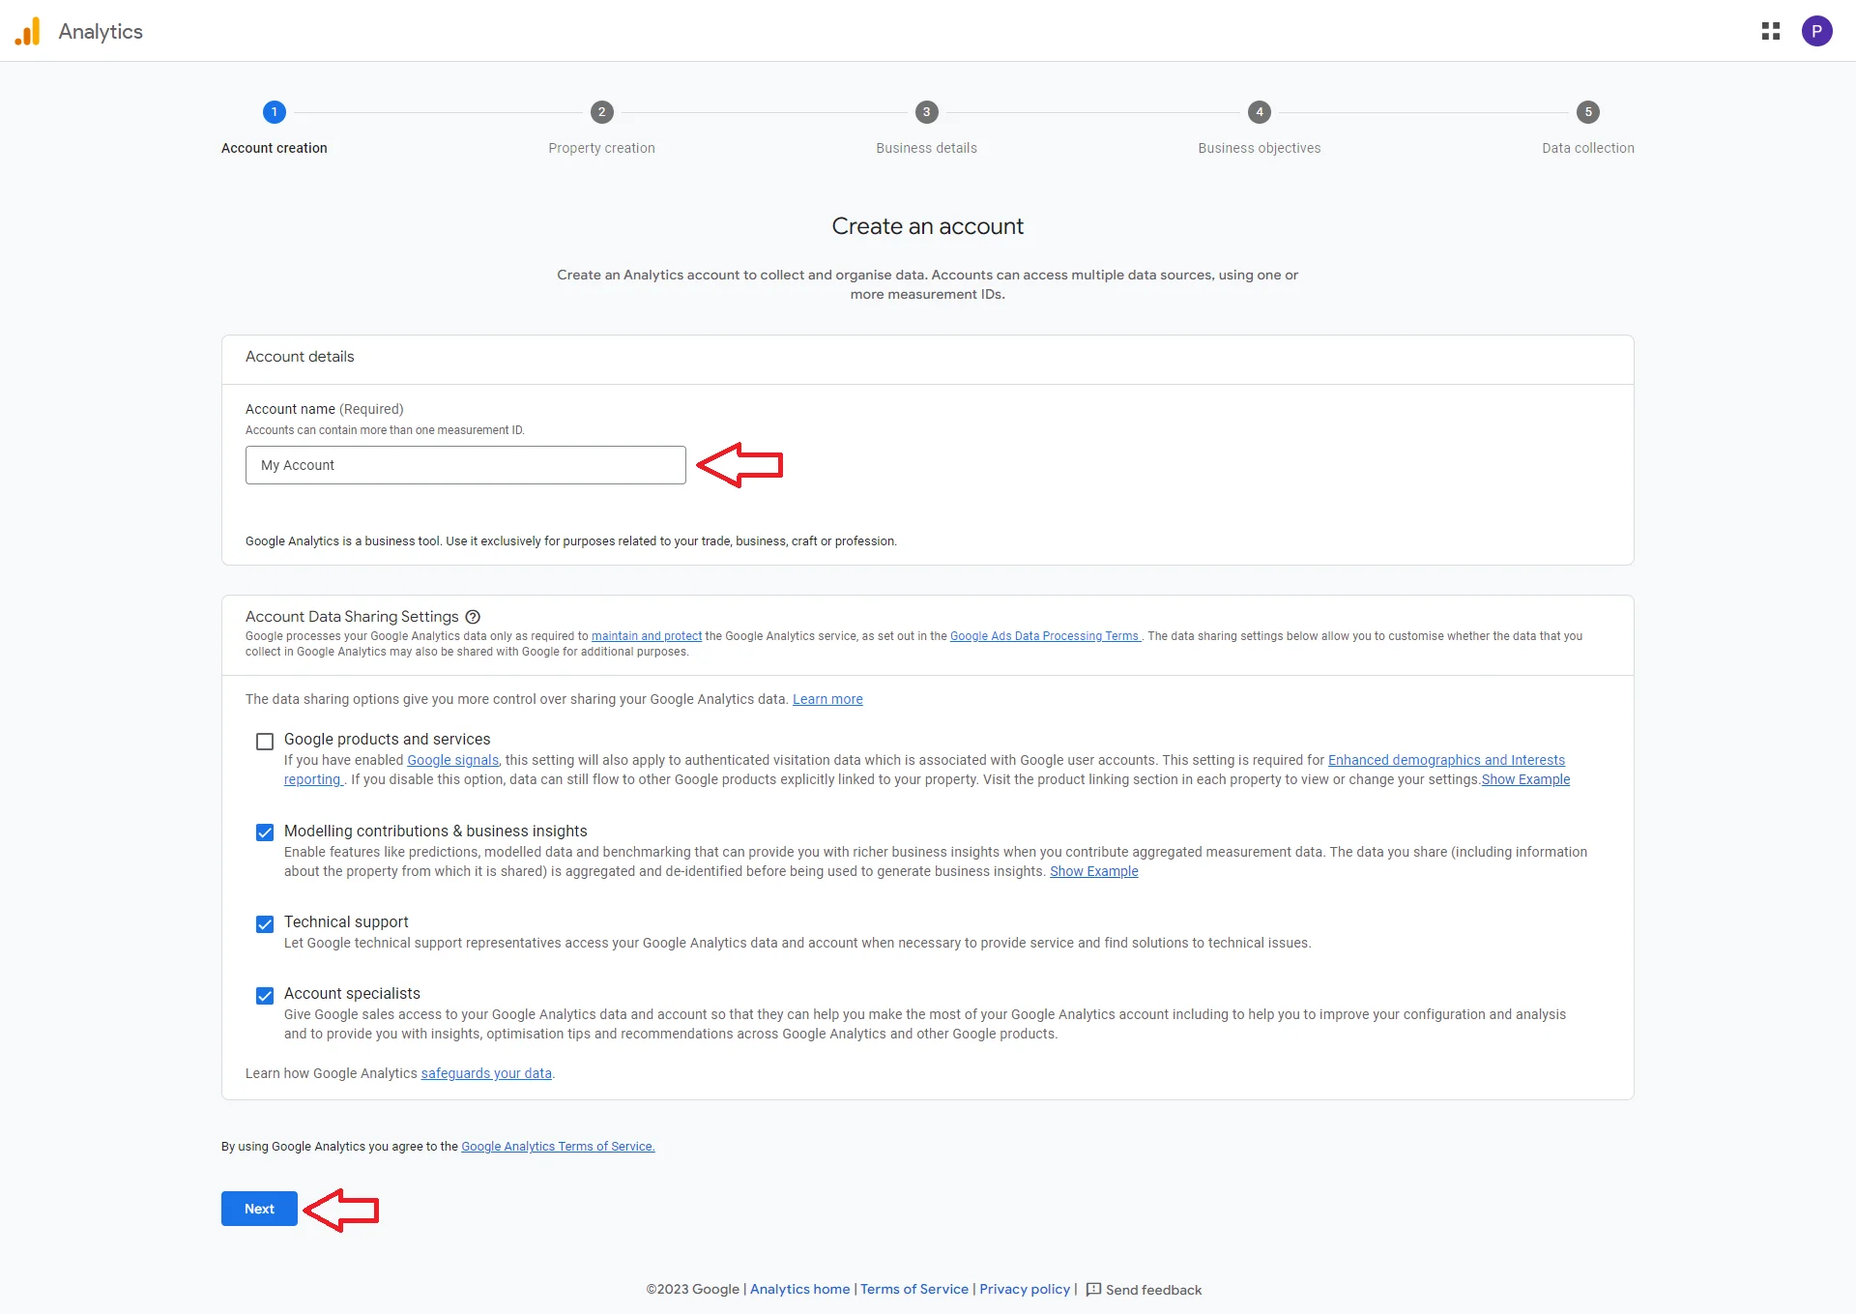Click the Next button to proceed
The height and width of the screenshot is (1314, 1856).
point(259,1209)
